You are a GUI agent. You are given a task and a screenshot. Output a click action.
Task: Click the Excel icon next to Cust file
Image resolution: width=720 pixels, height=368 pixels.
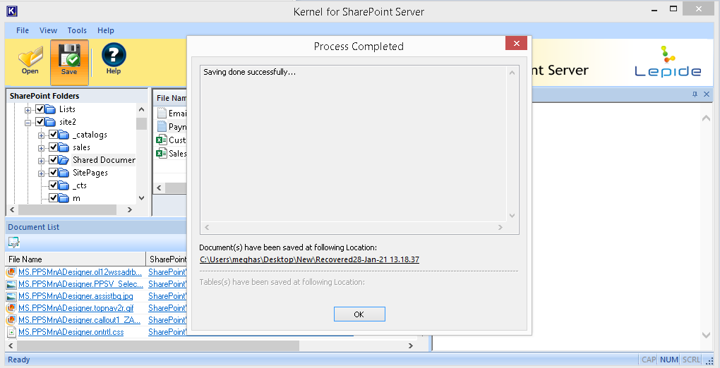(161, 140)
